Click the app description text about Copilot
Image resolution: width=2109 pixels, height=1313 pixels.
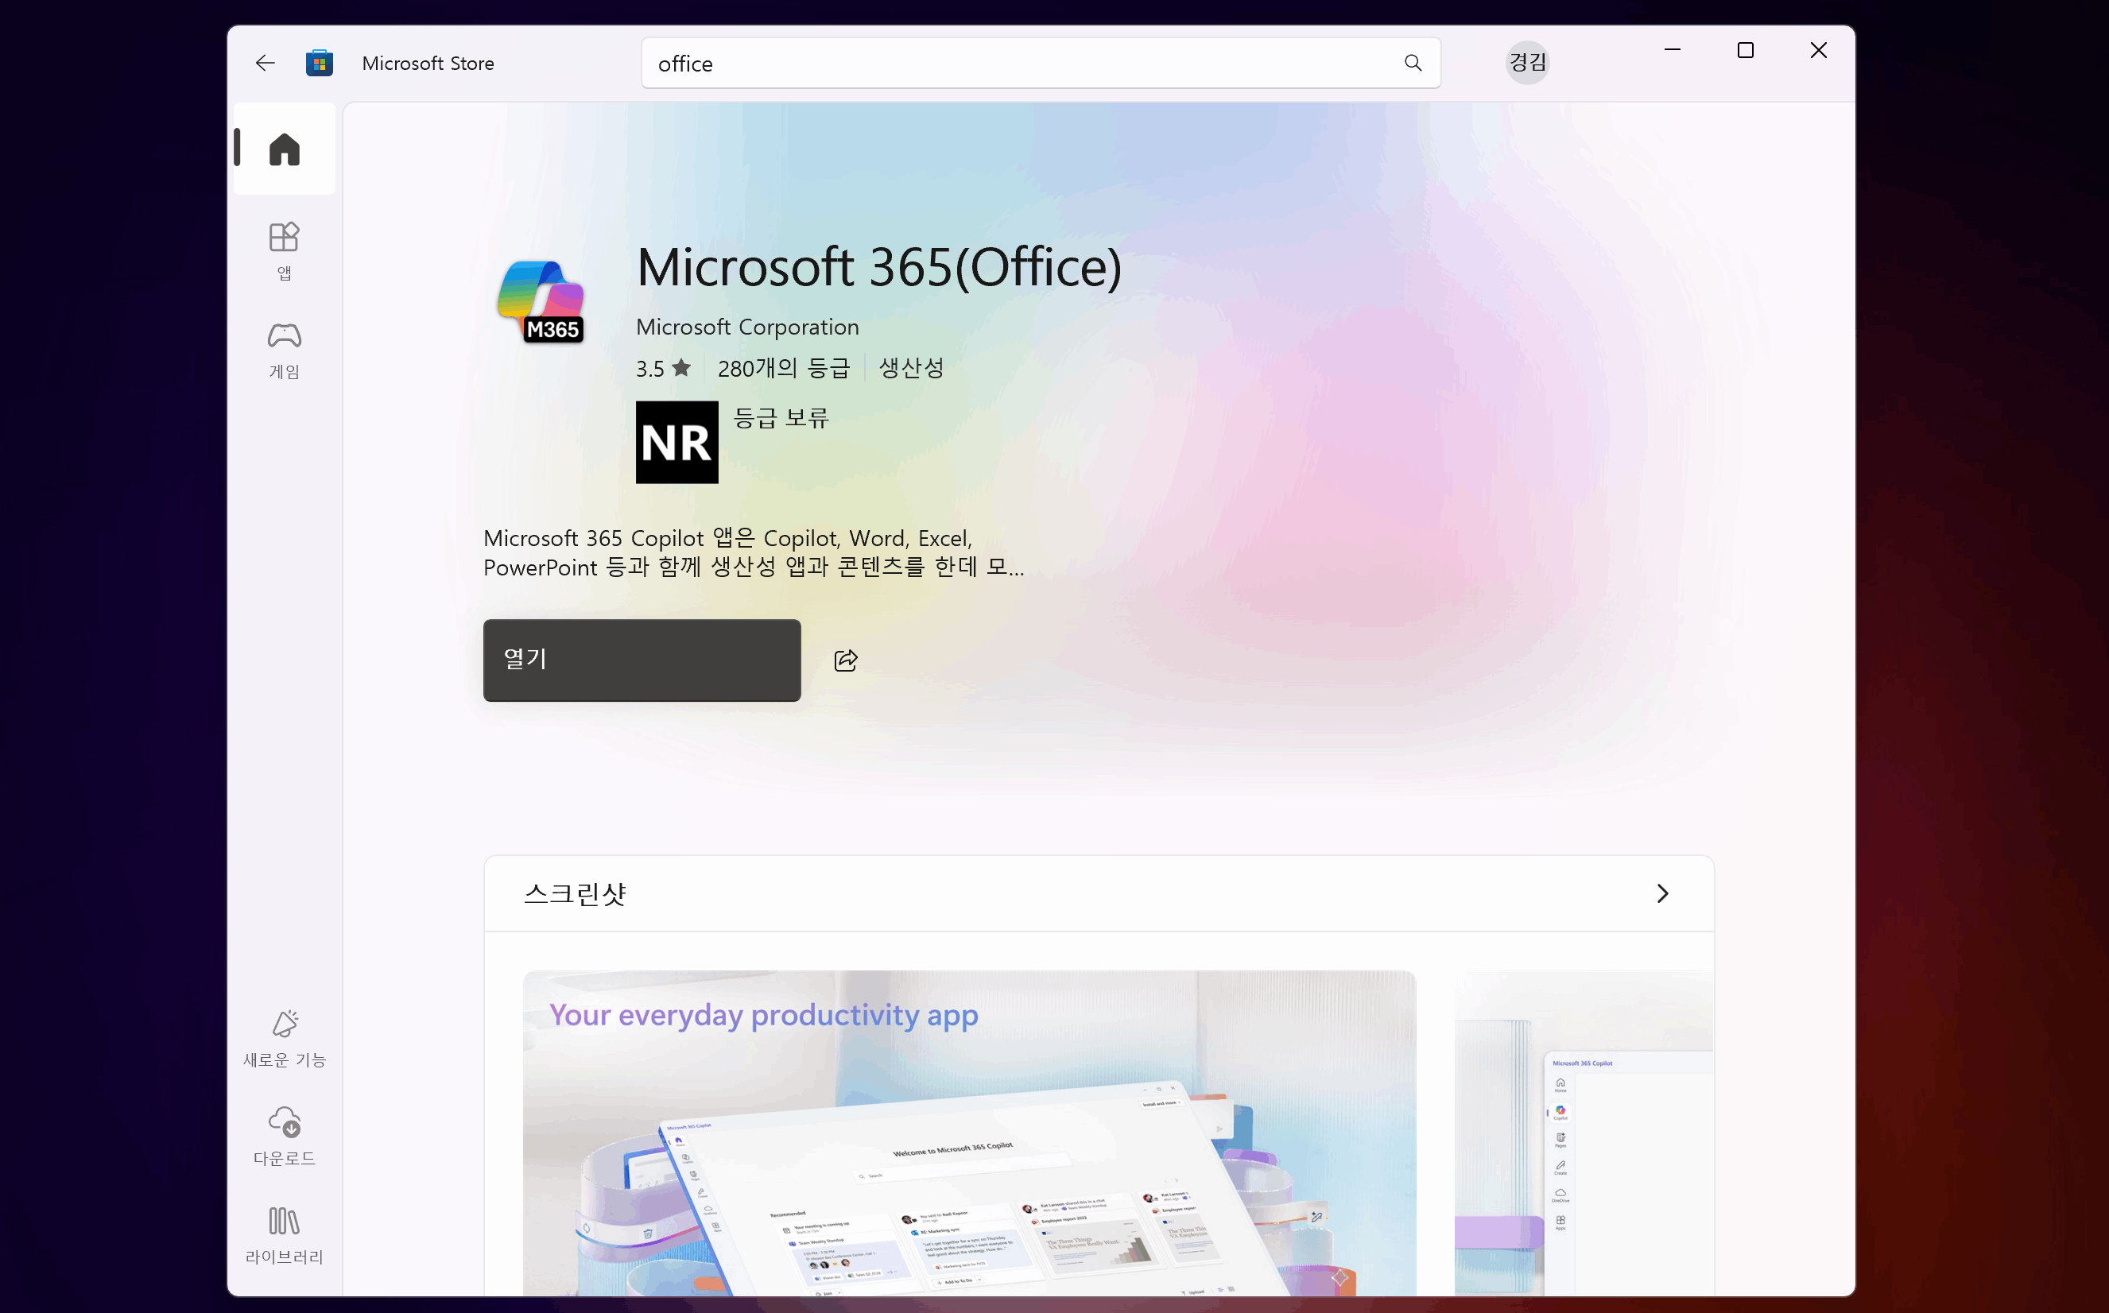coord(754,552)
